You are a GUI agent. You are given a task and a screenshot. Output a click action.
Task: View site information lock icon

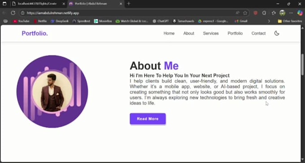click(x=22, y=13)
